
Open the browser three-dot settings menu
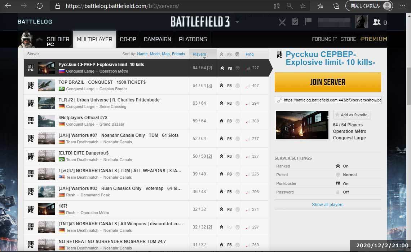tap(402, 6)
